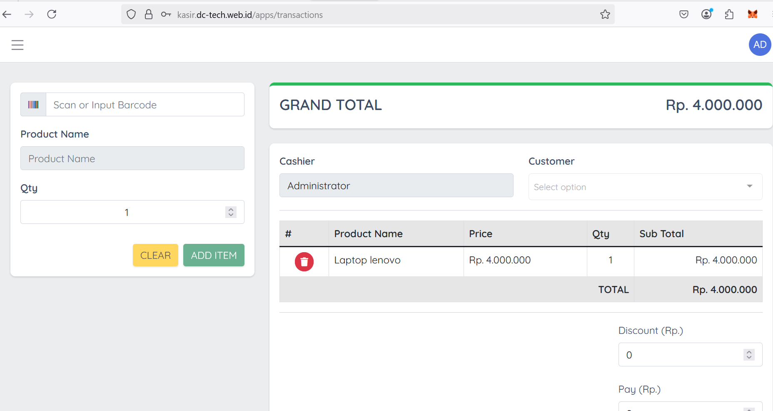Reload the browser page

click(52, 15)
